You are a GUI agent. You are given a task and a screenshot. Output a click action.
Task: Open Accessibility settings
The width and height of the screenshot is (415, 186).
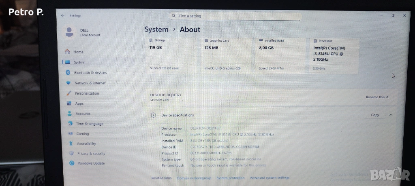click(x=86, y=144)
